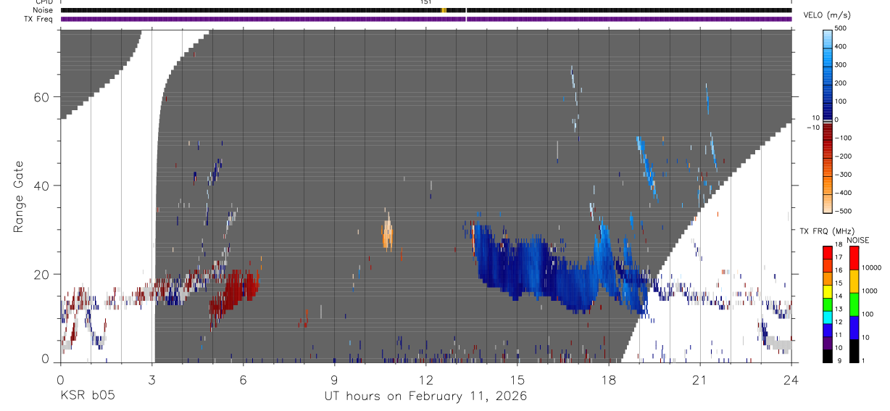
Task: Click the x-axis tick label '9'
Action: (334, 379)
